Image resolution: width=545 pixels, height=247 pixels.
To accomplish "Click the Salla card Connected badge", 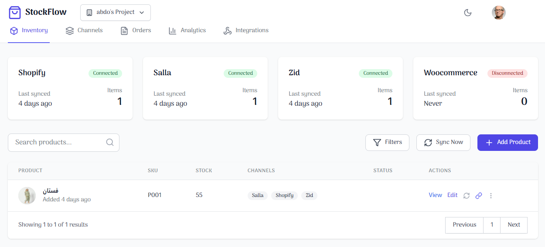I will click(x=241, y=73).
